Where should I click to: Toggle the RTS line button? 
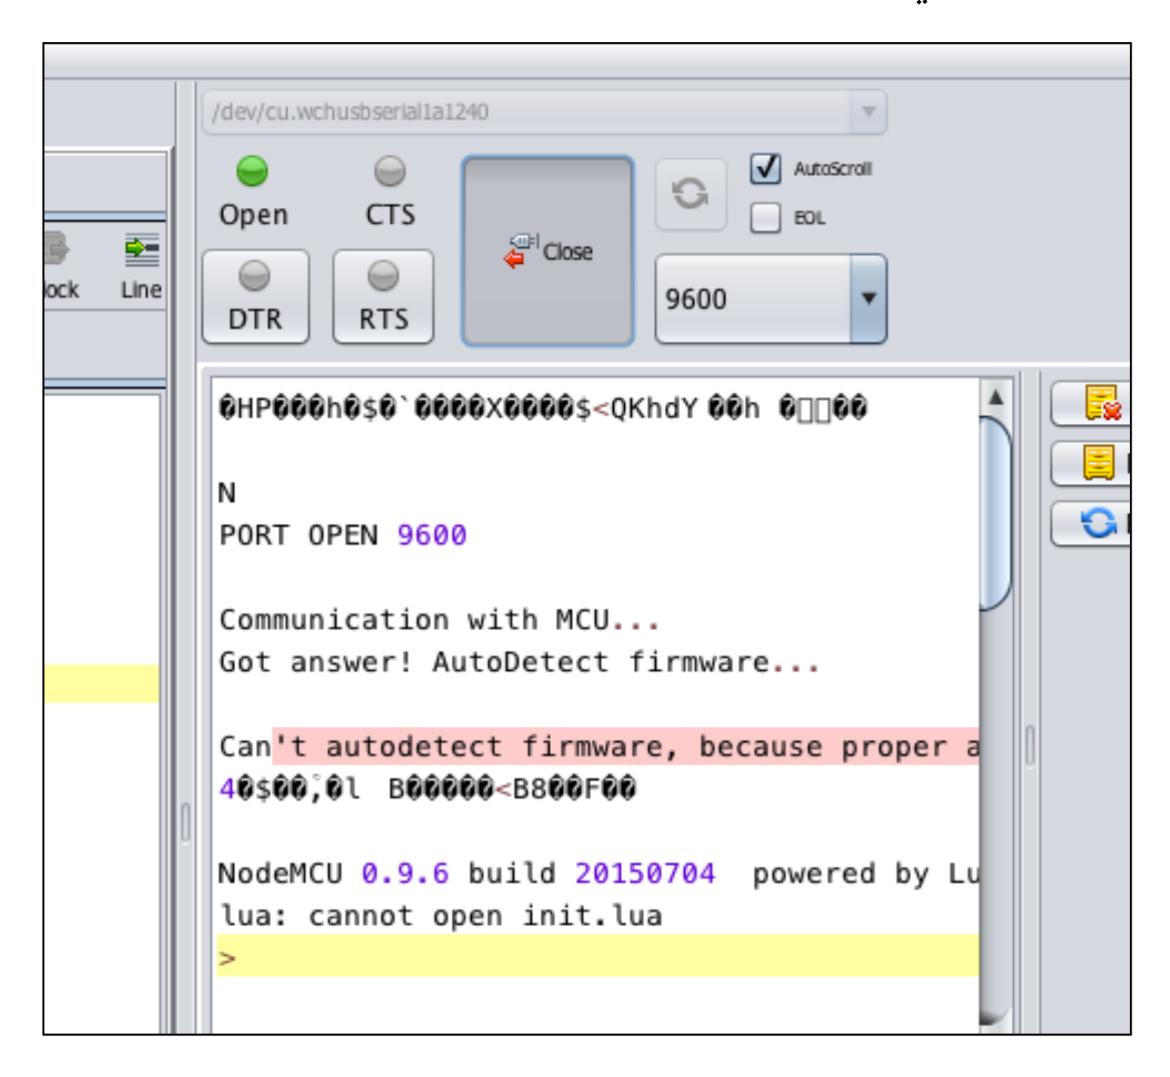(383, 297)
